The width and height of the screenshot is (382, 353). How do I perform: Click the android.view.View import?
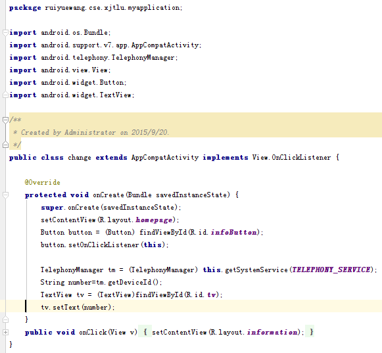coord(76,70)
